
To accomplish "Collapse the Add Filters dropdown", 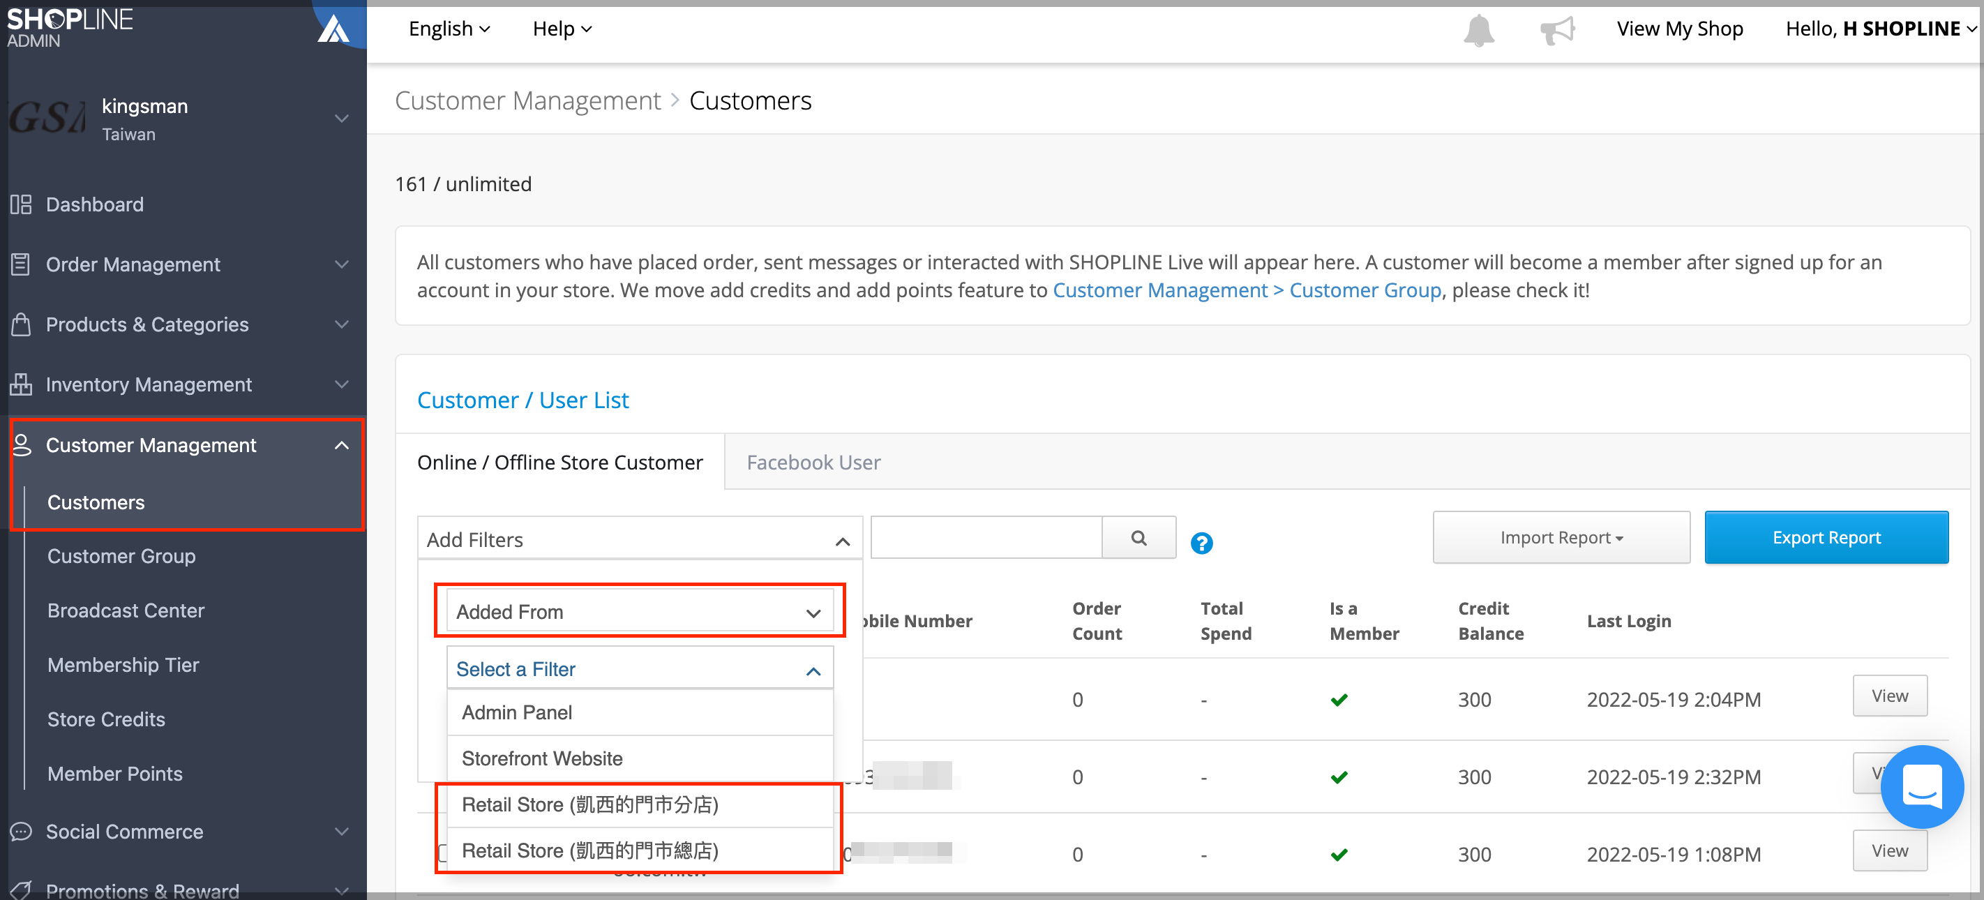I will 639,539.
